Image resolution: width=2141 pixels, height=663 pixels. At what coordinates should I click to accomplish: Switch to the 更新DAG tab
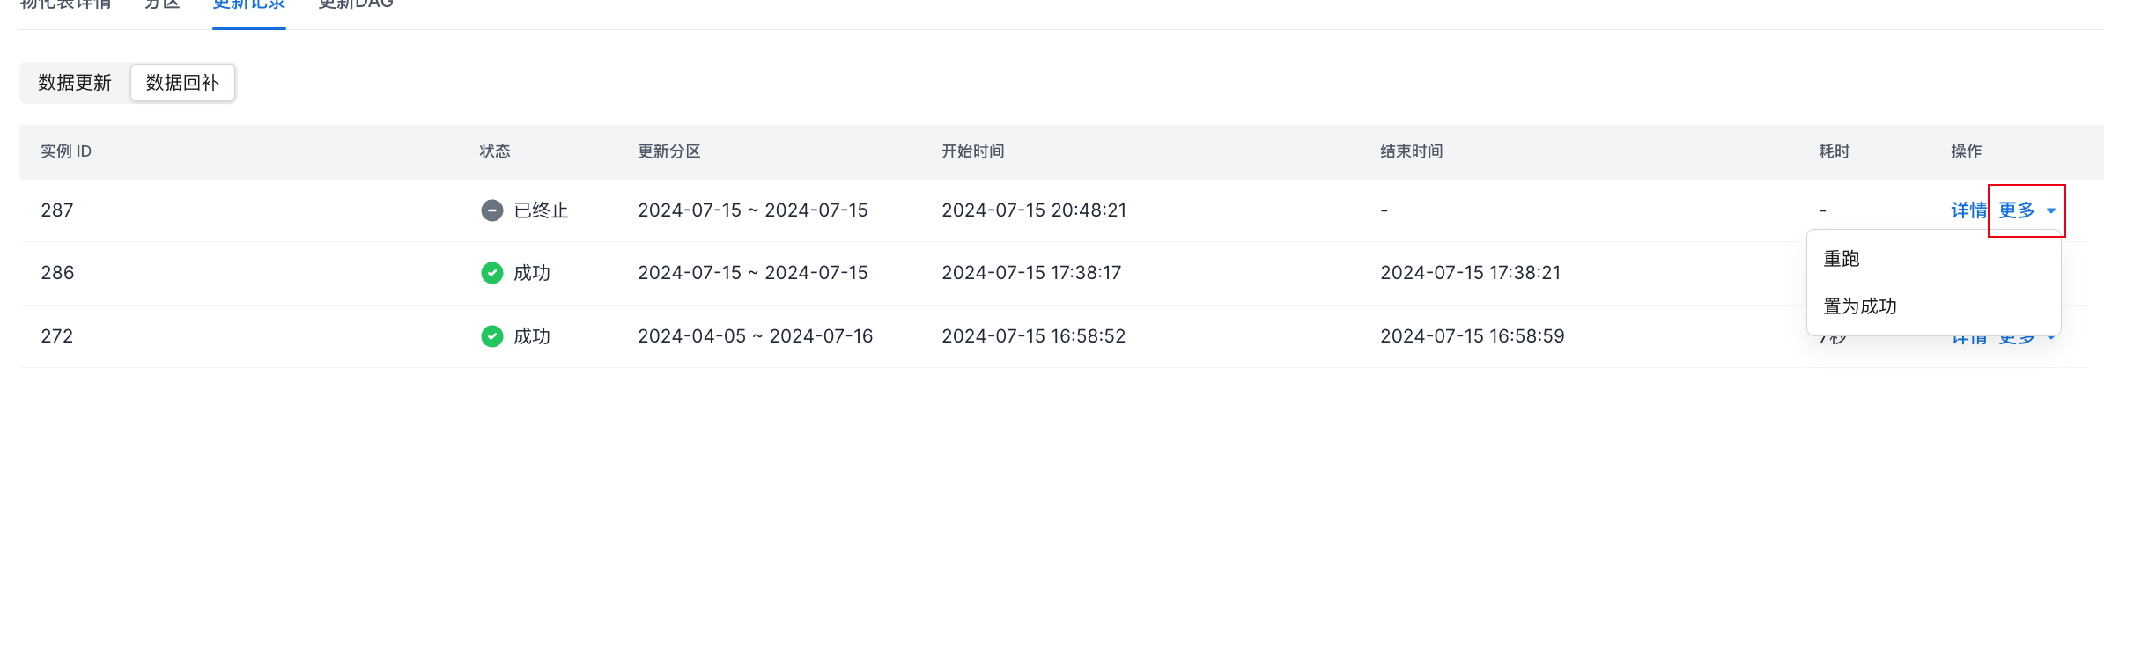click(x=355, y=5)
